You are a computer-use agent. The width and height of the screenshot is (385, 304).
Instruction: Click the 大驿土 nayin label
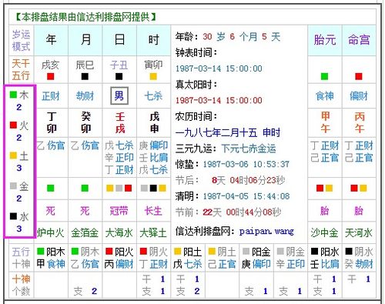tap(153, 233)
